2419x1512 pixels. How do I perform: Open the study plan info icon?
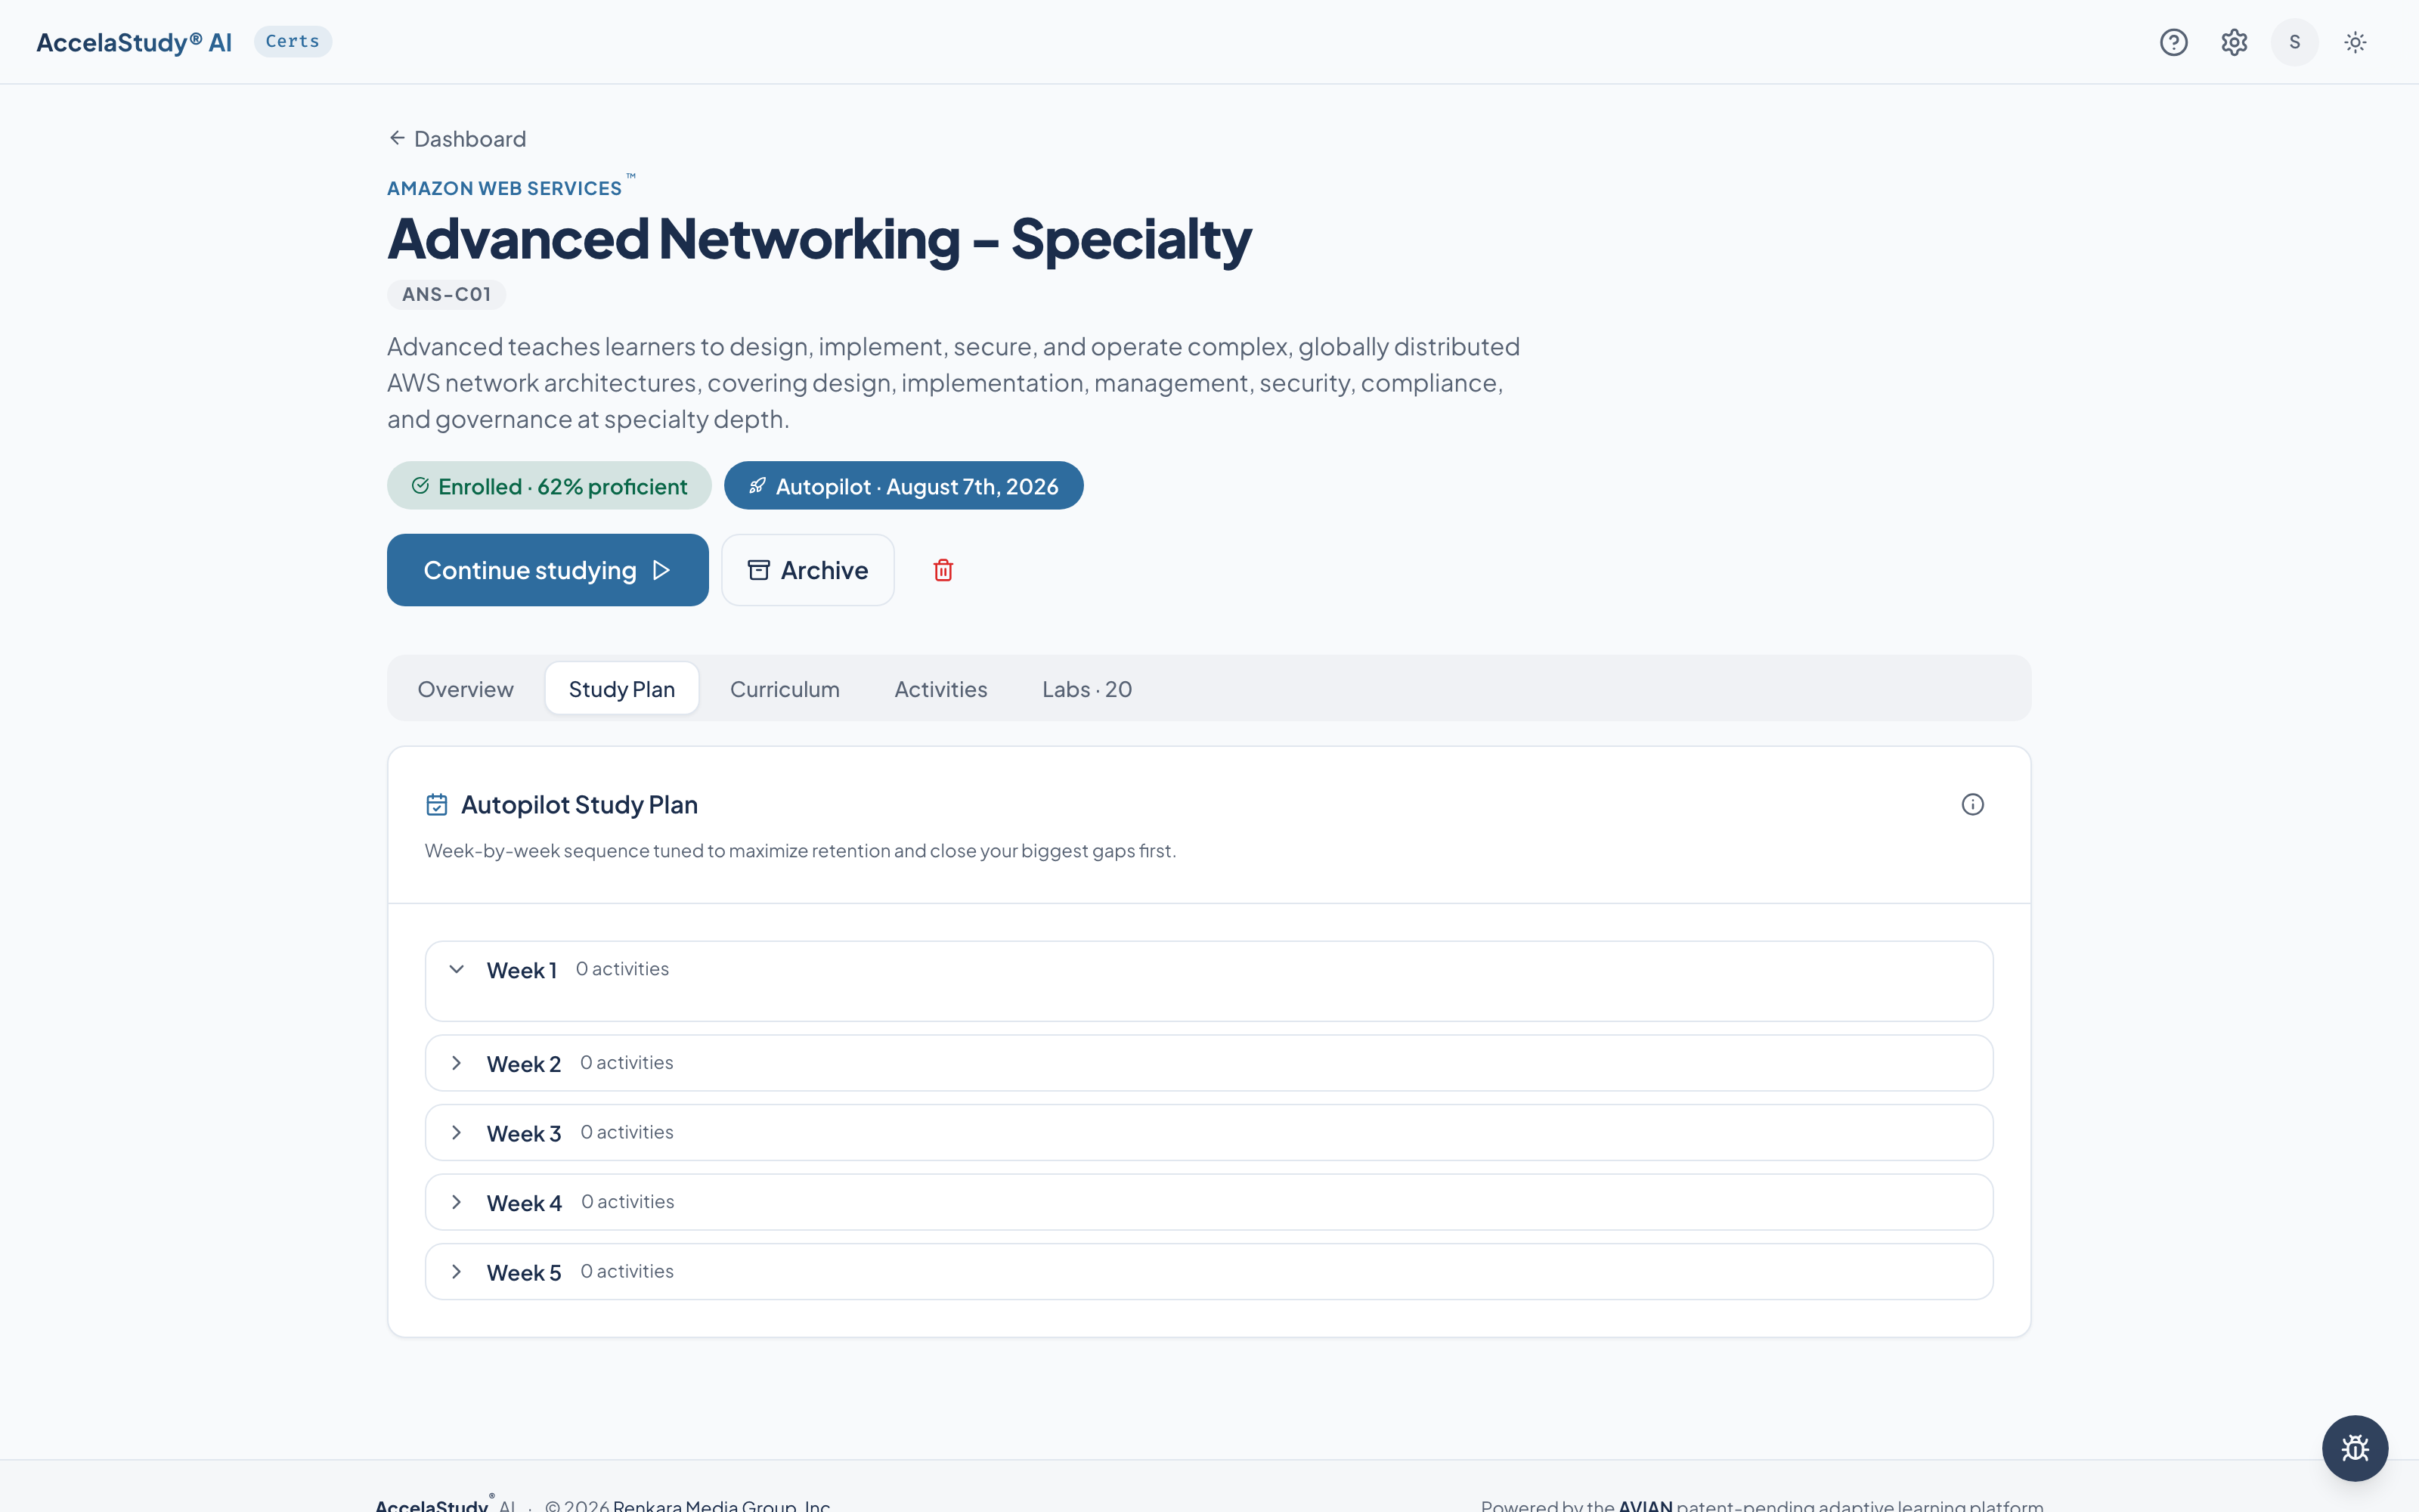click(1972, 805)
